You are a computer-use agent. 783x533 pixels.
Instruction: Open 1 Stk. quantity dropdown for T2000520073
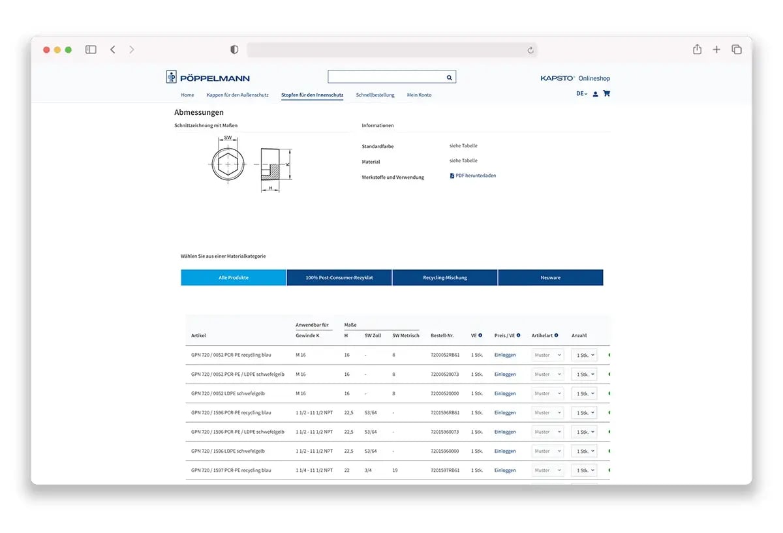coord(585,374)
